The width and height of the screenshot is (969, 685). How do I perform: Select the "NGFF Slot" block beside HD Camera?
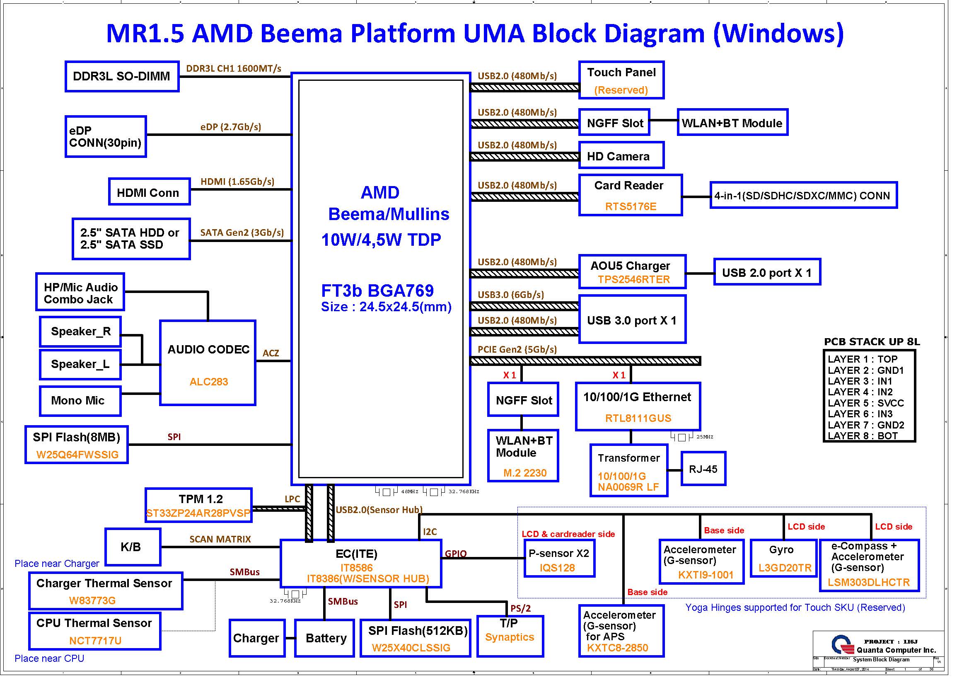(x=614, y=122)
